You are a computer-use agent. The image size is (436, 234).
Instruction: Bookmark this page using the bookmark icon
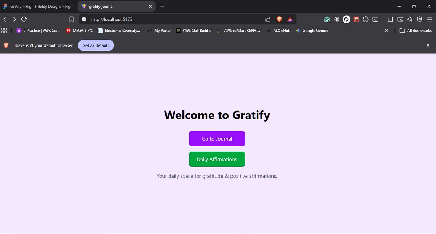tap(72, 19)
